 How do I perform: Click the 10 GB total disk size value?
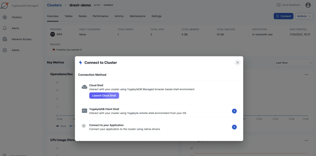tap(220, 35)
